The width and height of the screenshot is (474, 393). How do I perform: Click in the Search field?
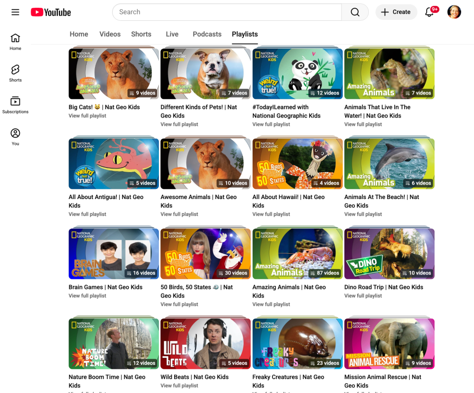pyautogui.click(x=227, y=12)
